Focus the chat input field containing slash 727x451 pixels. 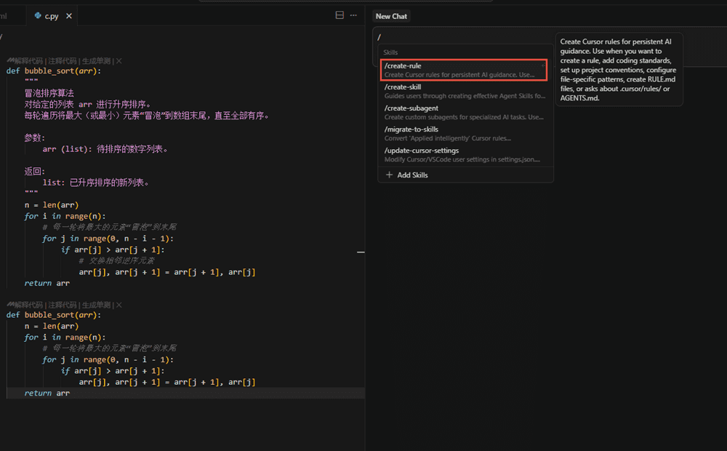coord(465,36)
